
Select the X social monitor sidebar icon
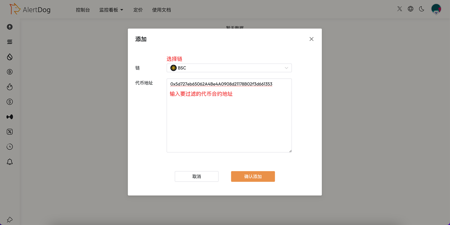(x=9, y=132)
